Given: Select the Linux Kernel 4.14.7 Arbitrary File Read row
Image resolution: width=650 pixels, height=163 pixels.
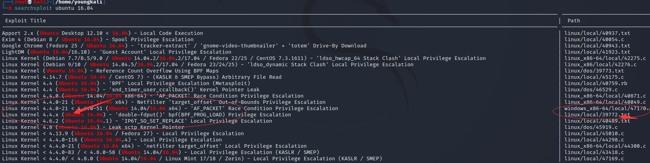Looking at the screenshot, I should click(142, 77).
